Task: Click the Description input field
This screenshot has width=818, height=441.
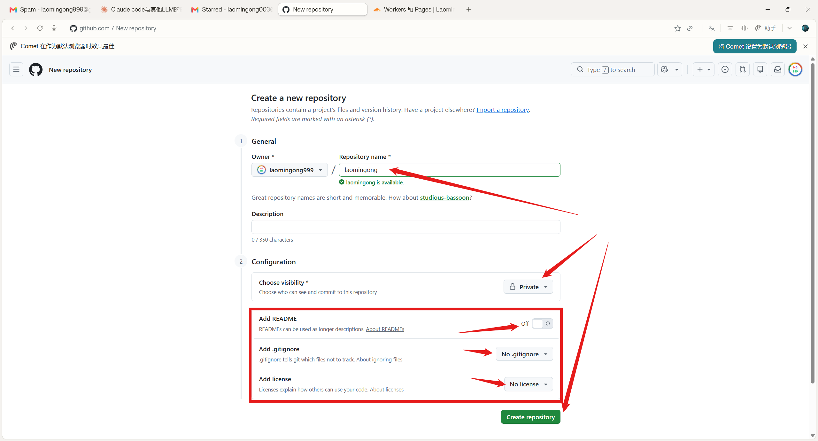Action: (x=406, y=227)
